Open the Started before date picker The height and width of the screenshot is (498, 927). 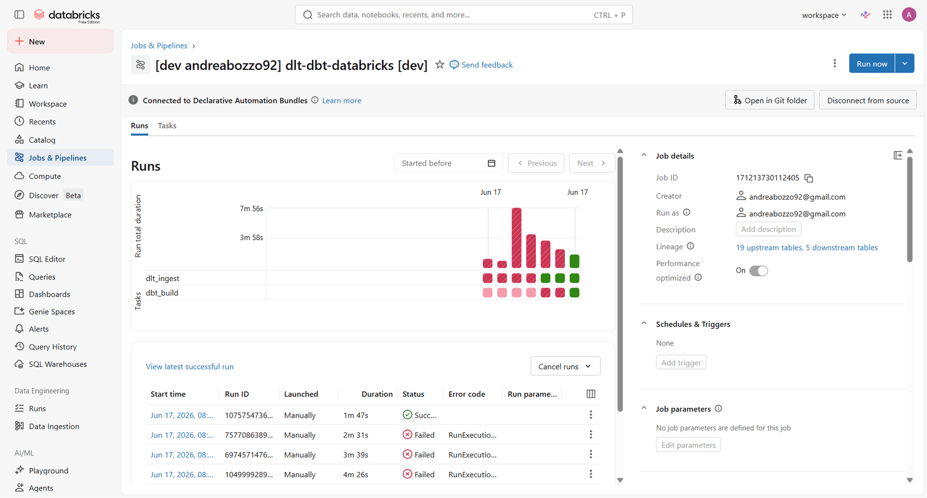(448, 163)
